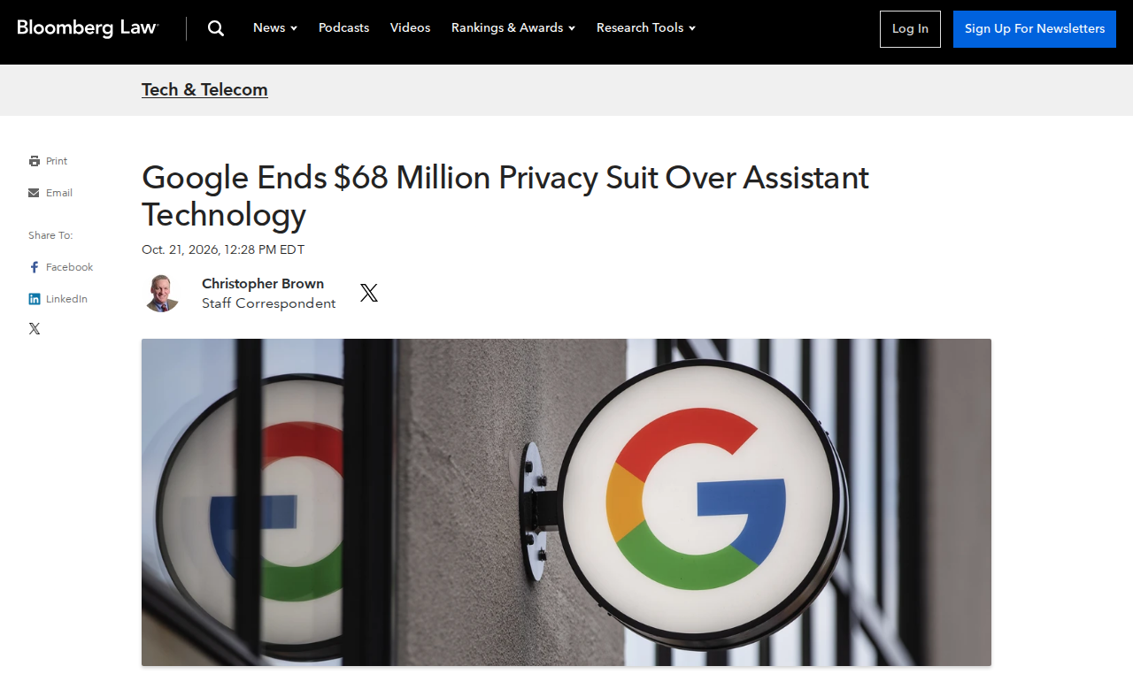
Task: Open Christopher Brown author name link
Action: coord(263,284)
